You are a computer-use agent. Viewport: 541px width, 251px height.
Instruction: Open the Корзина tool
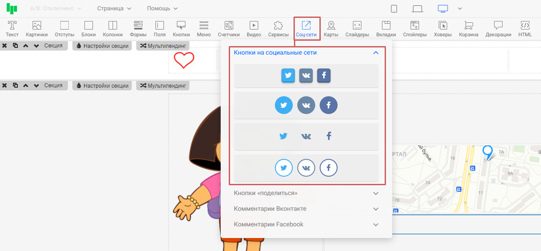[469, 29]
